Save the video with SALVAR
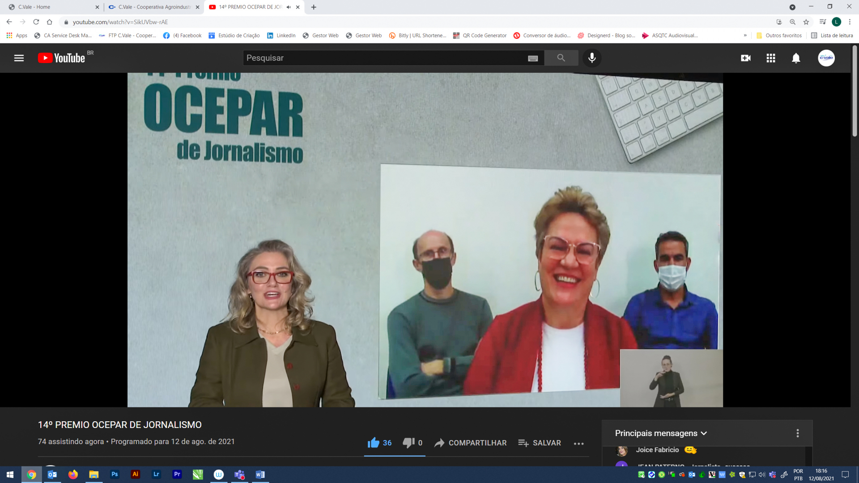This screenshot has height=483, width=859. click(540, 443)
